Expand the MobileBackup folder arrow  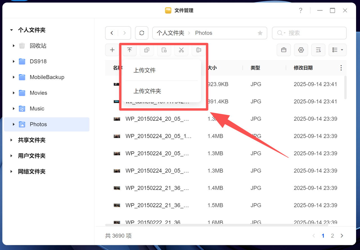13,77
